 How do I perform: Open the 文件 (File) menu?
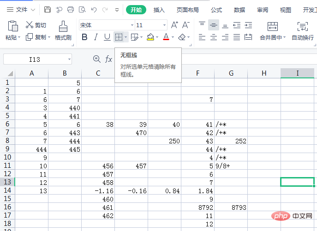click(22, 10)
